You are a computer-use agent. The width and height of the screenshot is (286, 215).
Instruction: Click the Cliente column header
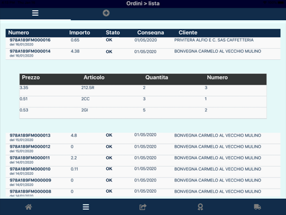188,32
